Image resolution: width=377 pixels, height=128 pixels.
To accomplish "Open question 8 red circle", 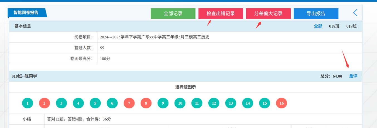I will click(x=146, y=103).
